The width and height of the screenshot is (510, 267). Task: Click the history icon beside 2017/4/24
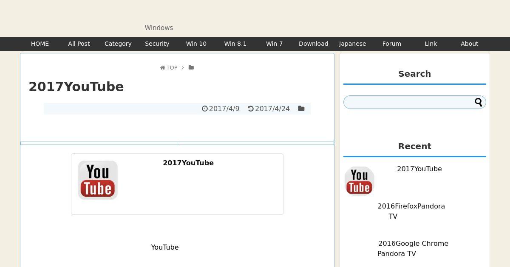coord(251,108)
